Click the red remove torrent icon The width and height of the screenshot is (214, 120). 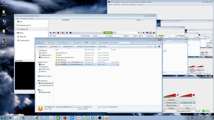[63, 33]
